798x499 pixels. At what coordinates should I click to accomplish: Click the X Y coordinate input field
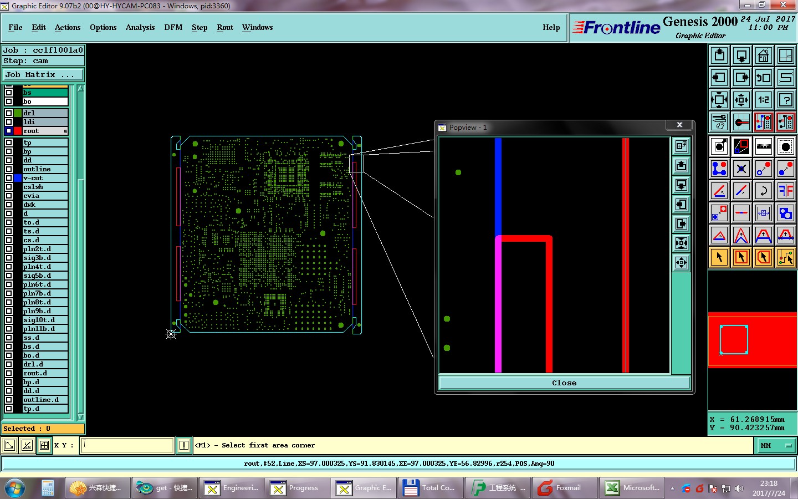click(x=127, y=445)
